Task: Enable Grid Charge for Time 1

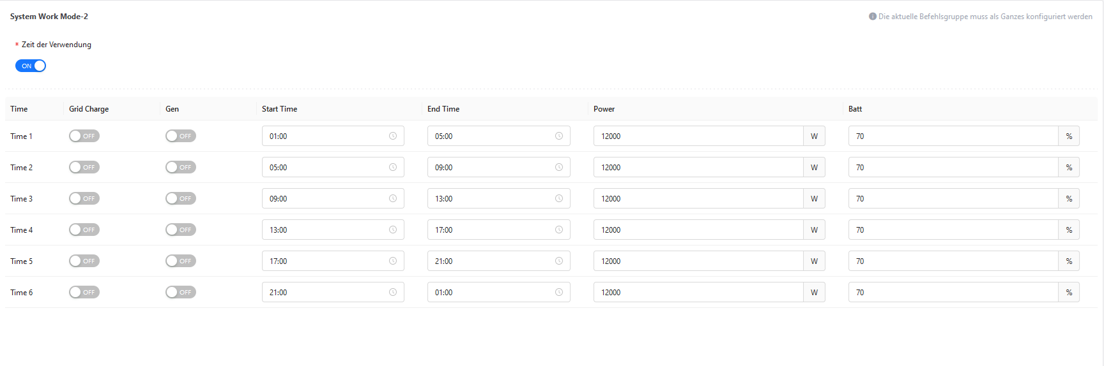Action: [x=84, y=136]
